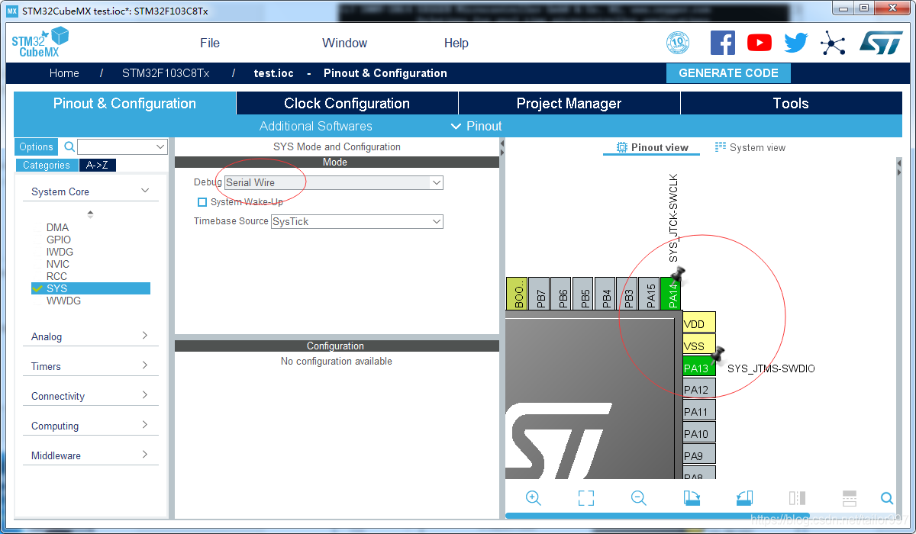The height and width of the screenshot is (534, 916).
Task: Open the Window menu
Action: click(344, 43)
